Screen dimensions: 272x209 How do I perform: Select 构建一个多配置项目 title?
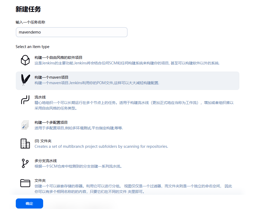pyautogui.click(x=51, y=122)
